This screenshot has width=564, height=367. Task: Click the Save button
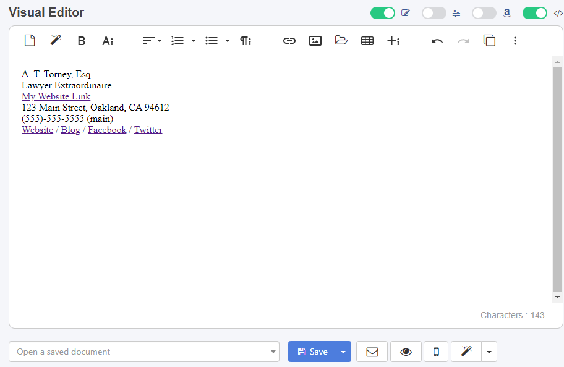click(314, 351)
